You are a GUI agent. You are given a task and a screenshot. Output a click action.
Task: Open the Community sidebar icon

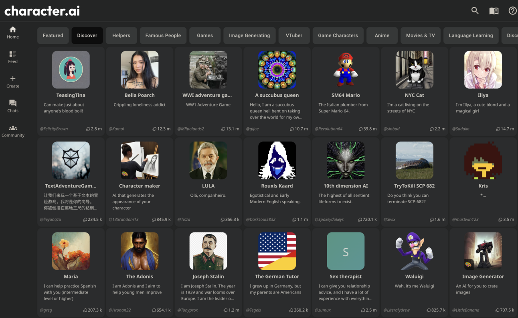coord(13,130)
